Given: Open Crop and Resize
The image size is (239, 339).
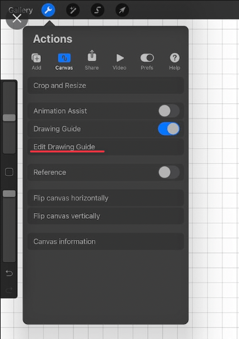Looking at the screenshot, I should click(x=106, y=86).
